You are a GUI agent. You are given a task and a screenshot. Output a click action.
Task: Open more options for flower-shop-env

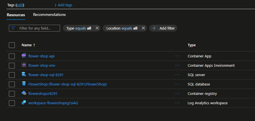tap(178, 65)
